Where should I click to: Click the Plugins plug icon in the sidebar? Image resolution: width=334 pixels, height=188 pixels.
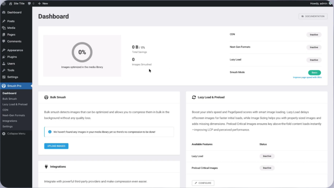(x=4, y=57)
